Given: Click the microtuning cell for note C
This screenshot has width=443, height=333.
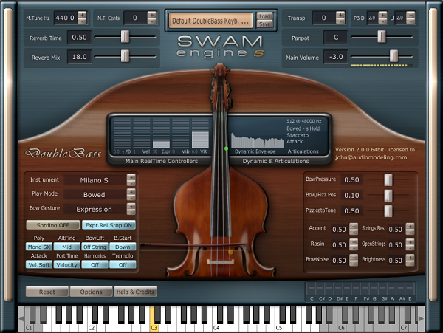Looking at the screenshot, I should tap(311, 289).
